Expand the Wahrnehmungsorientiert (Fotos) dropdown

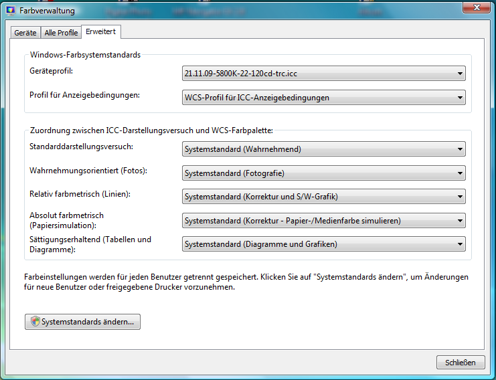[x=324, y=173]
